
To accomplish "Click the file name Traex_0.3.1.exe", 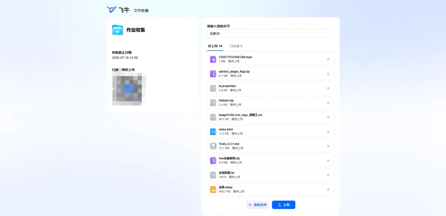I will point(229,144).
